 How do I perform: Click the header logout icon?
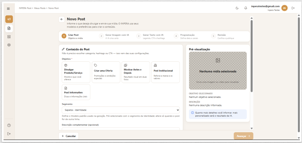(293, 8)
